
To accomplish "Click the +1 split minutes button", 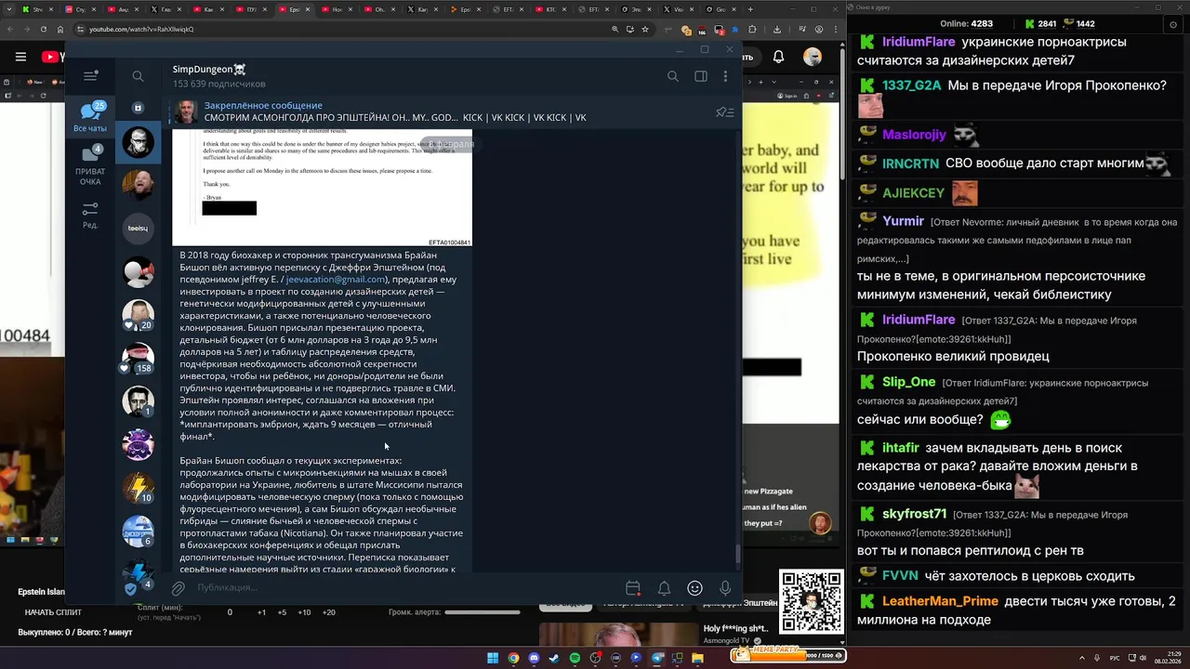I will click(262, 612).
